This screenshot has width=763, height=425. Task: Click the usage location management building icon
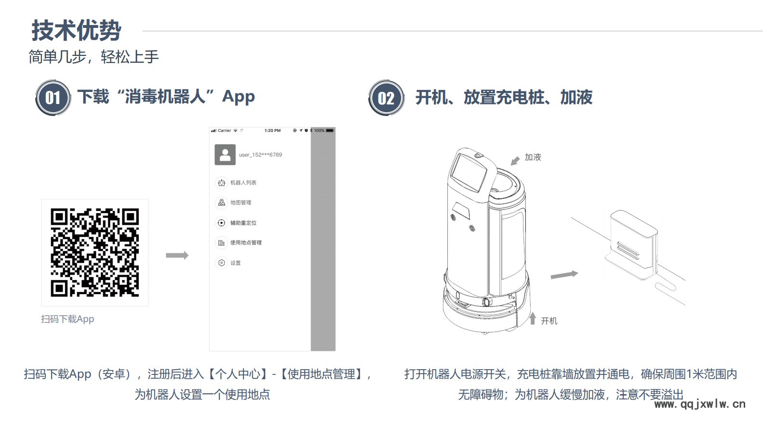pyautogui.click(x=221, y=243)
